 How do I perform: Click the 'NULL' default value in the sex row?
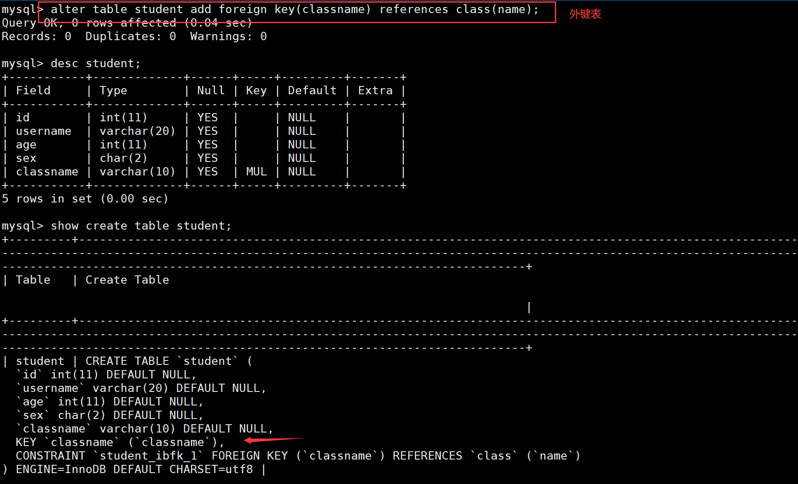[302, 158]
